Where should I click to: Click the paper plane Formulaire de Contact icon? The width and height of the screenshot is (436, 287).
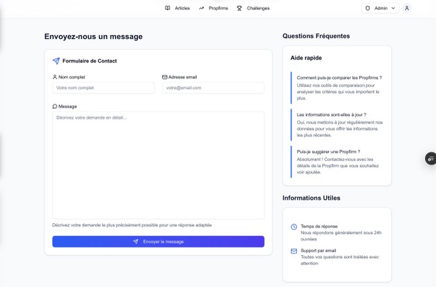pyautogui.click(x=56, y=61)
